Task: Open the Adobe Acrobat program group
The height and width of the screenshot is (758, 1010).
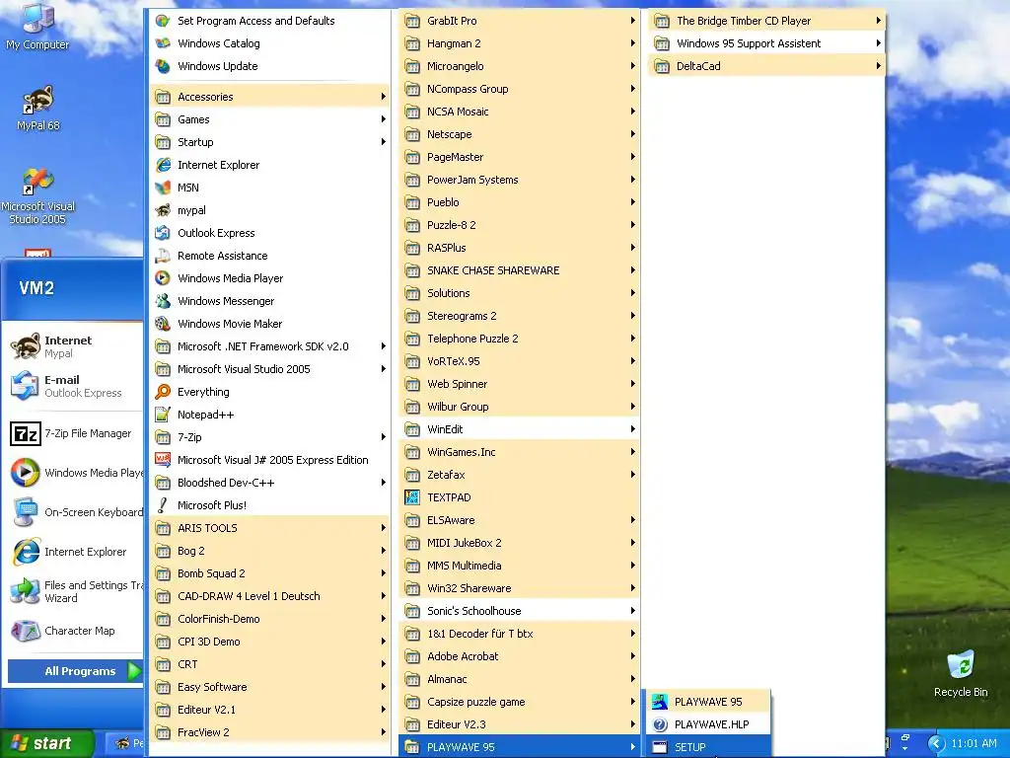Action: (x=519, y=656)
